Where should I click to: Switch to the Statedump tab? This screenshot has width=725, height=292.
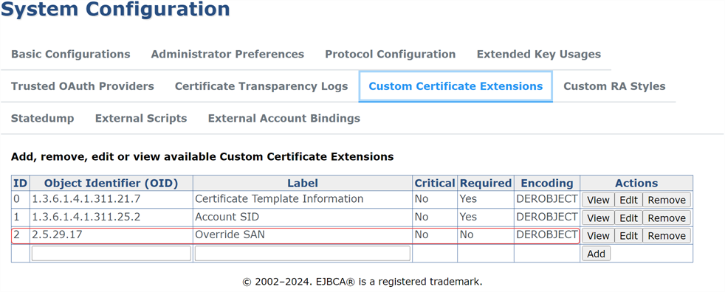[43, 118]
